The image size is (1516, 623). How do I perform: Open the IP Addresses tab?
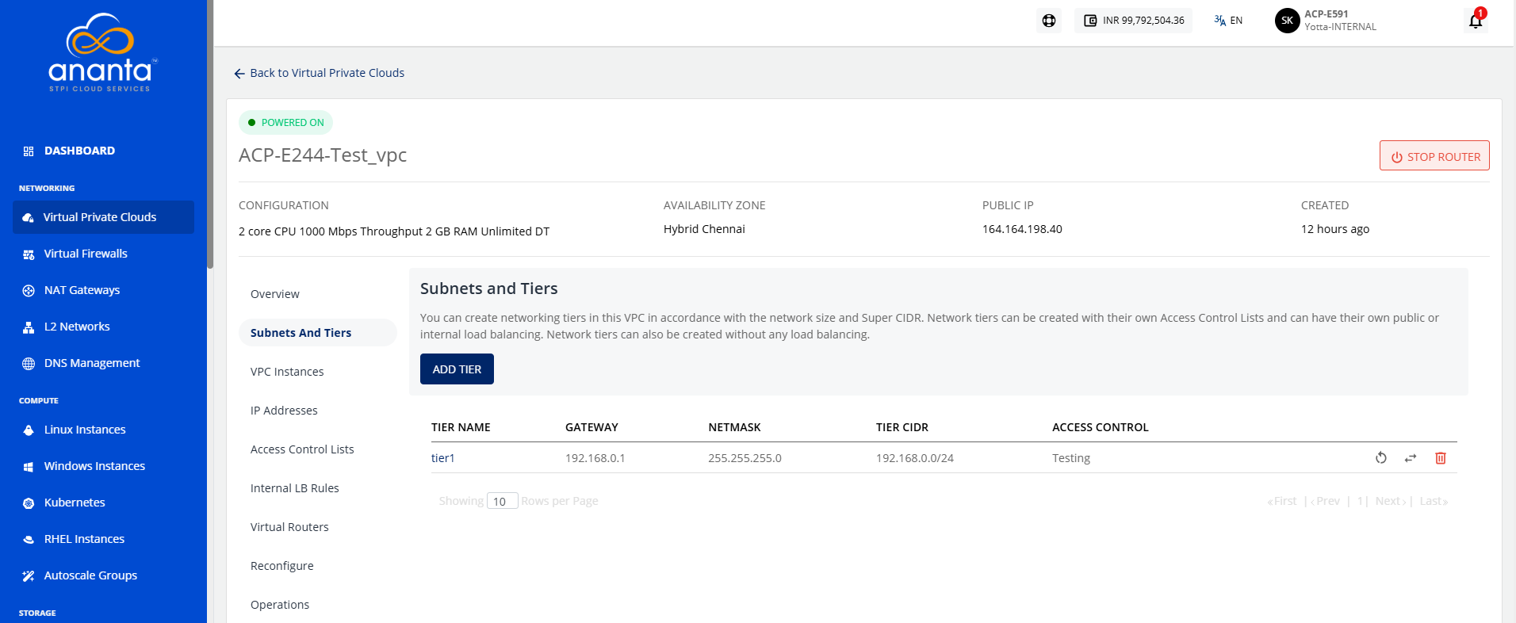click(284, 411)
